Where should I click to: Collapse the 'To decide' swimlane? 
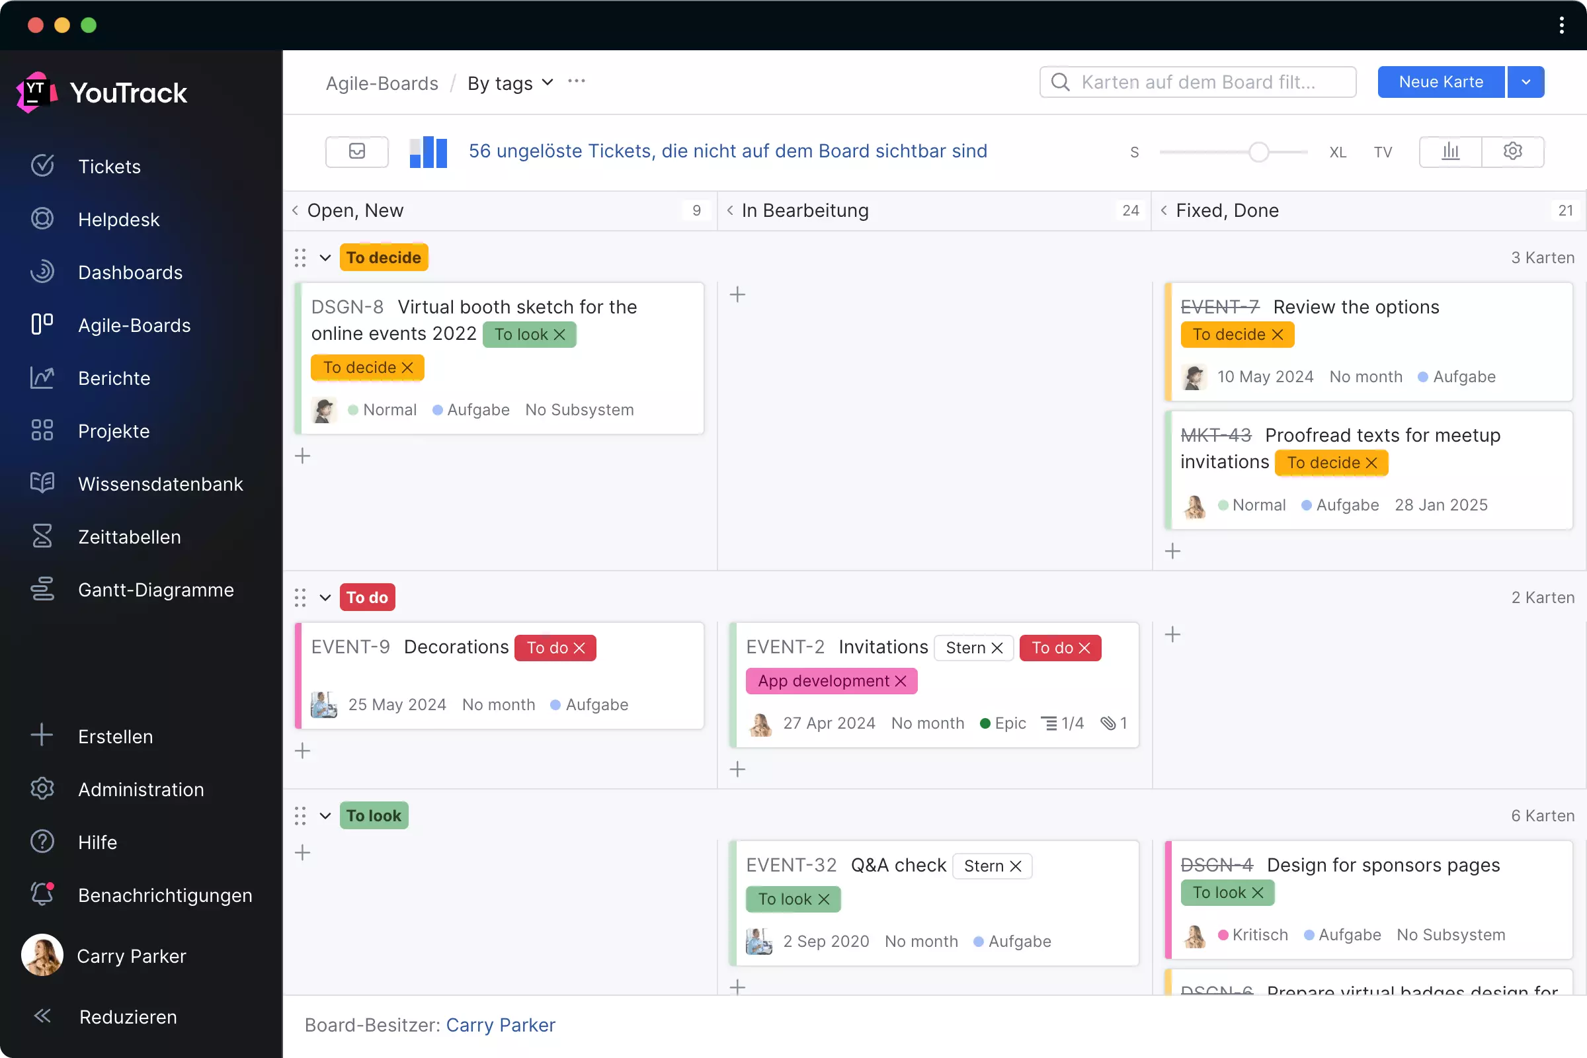pyautogui.click(x=325, y=257)
